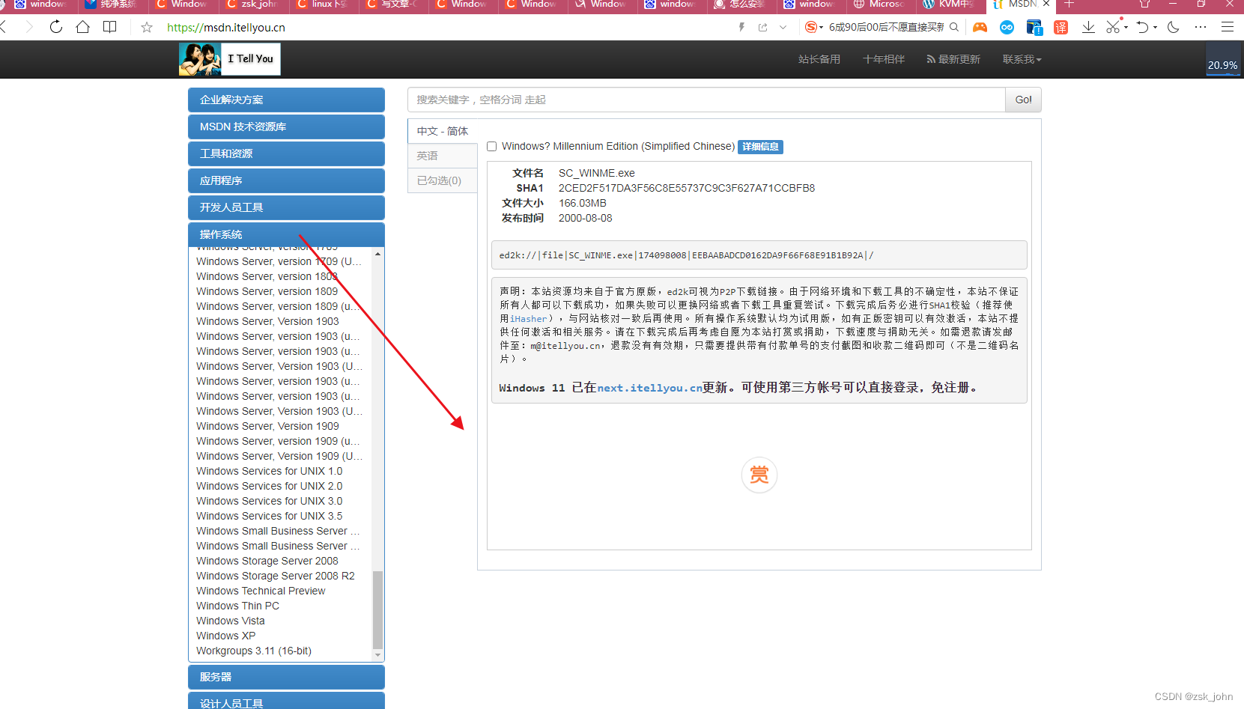Click the lightning speed mode icon

pos(741,27)
